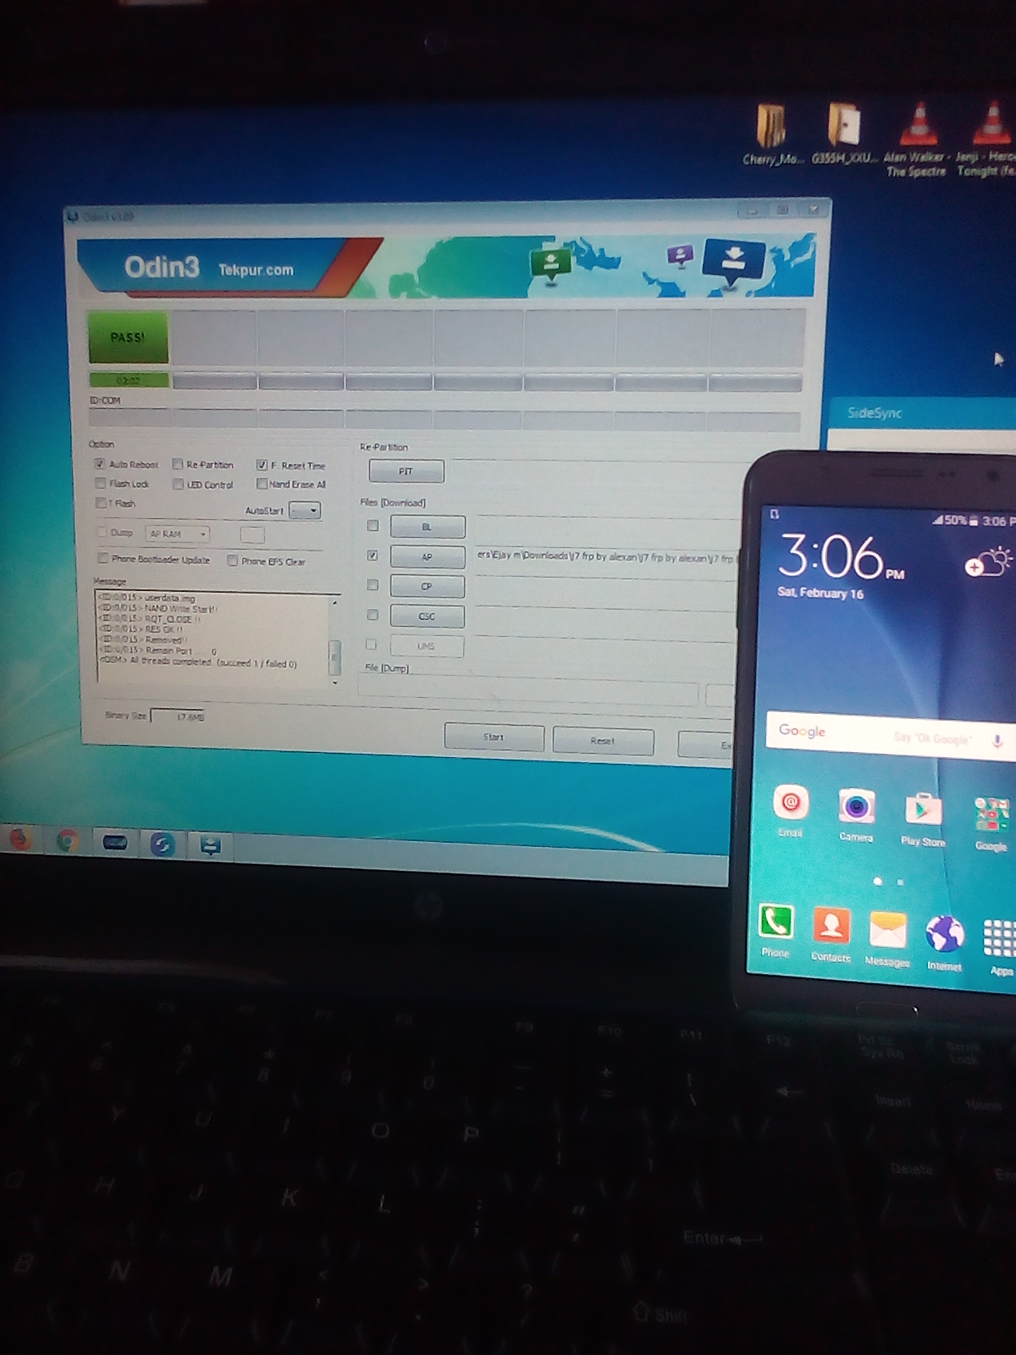Click the "RES OK !!" log line
The height and width of the screenshot is (1355, 1016).
coord(141,629)
